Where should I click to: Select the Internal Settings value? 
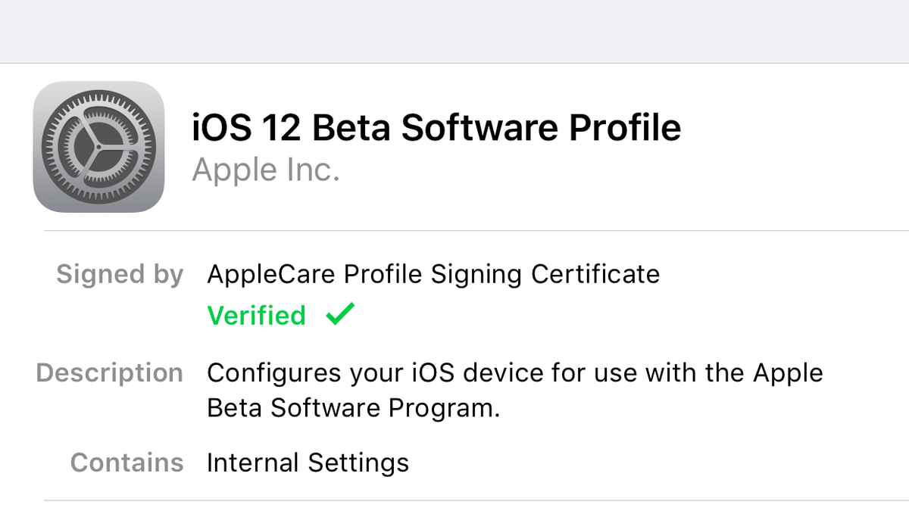pos(308,462)
